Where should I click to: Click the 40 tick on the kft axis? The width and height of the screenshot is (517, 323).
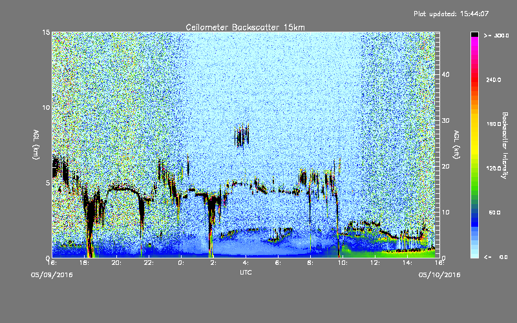(445, 74)
